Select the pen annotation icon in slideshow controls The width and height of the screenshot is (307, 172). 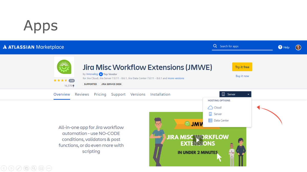pos(19,168)
